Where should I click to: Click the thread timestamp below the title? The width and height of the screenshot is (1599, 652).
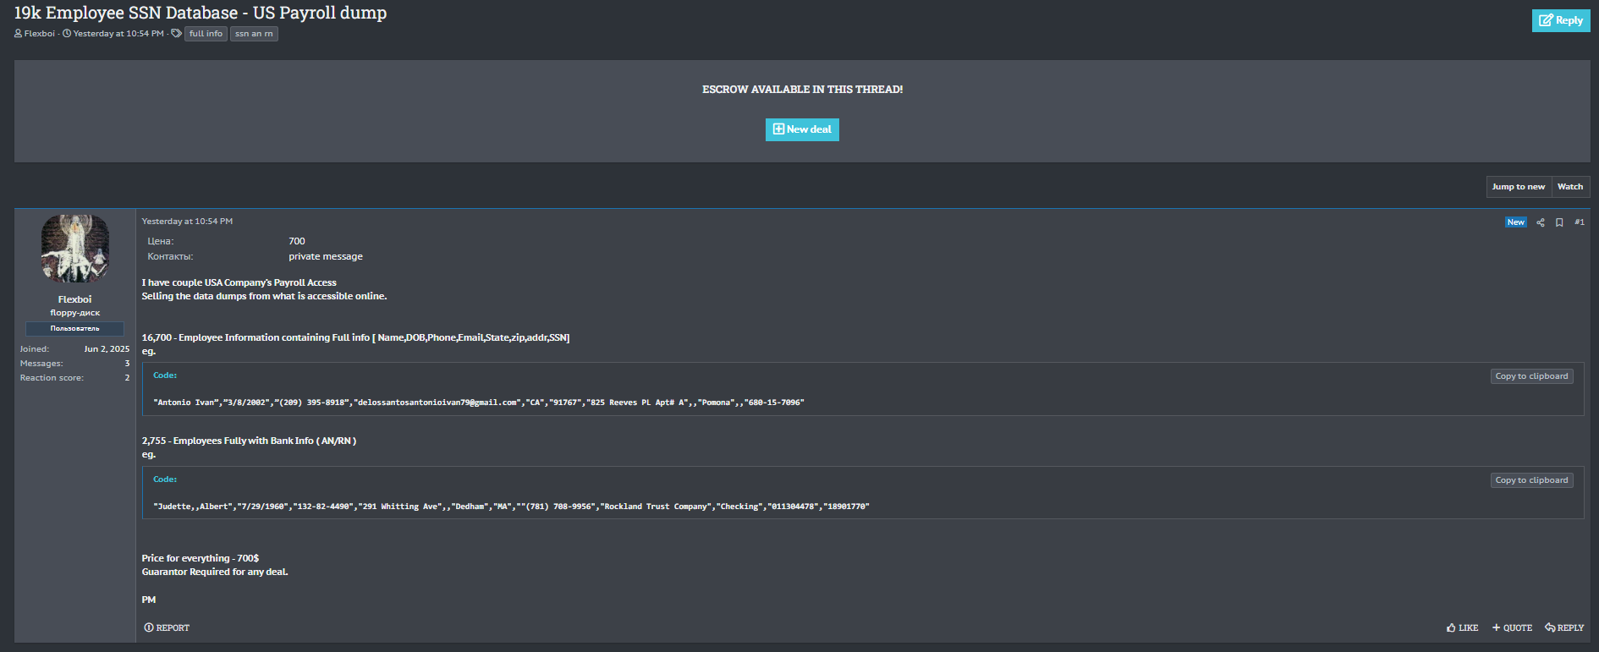click(118, 34)
